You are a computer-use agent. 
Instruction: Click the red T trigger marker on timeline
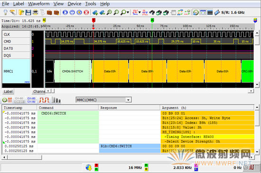point(93,20)
